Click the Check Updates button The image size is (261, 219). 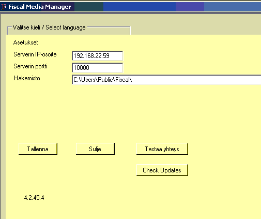[x=162, y=170]
